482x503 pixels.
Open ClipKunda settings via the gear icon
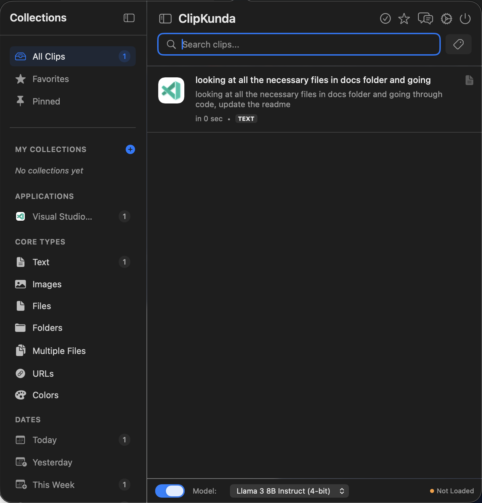pyautogui.click(x=446, y=18)
